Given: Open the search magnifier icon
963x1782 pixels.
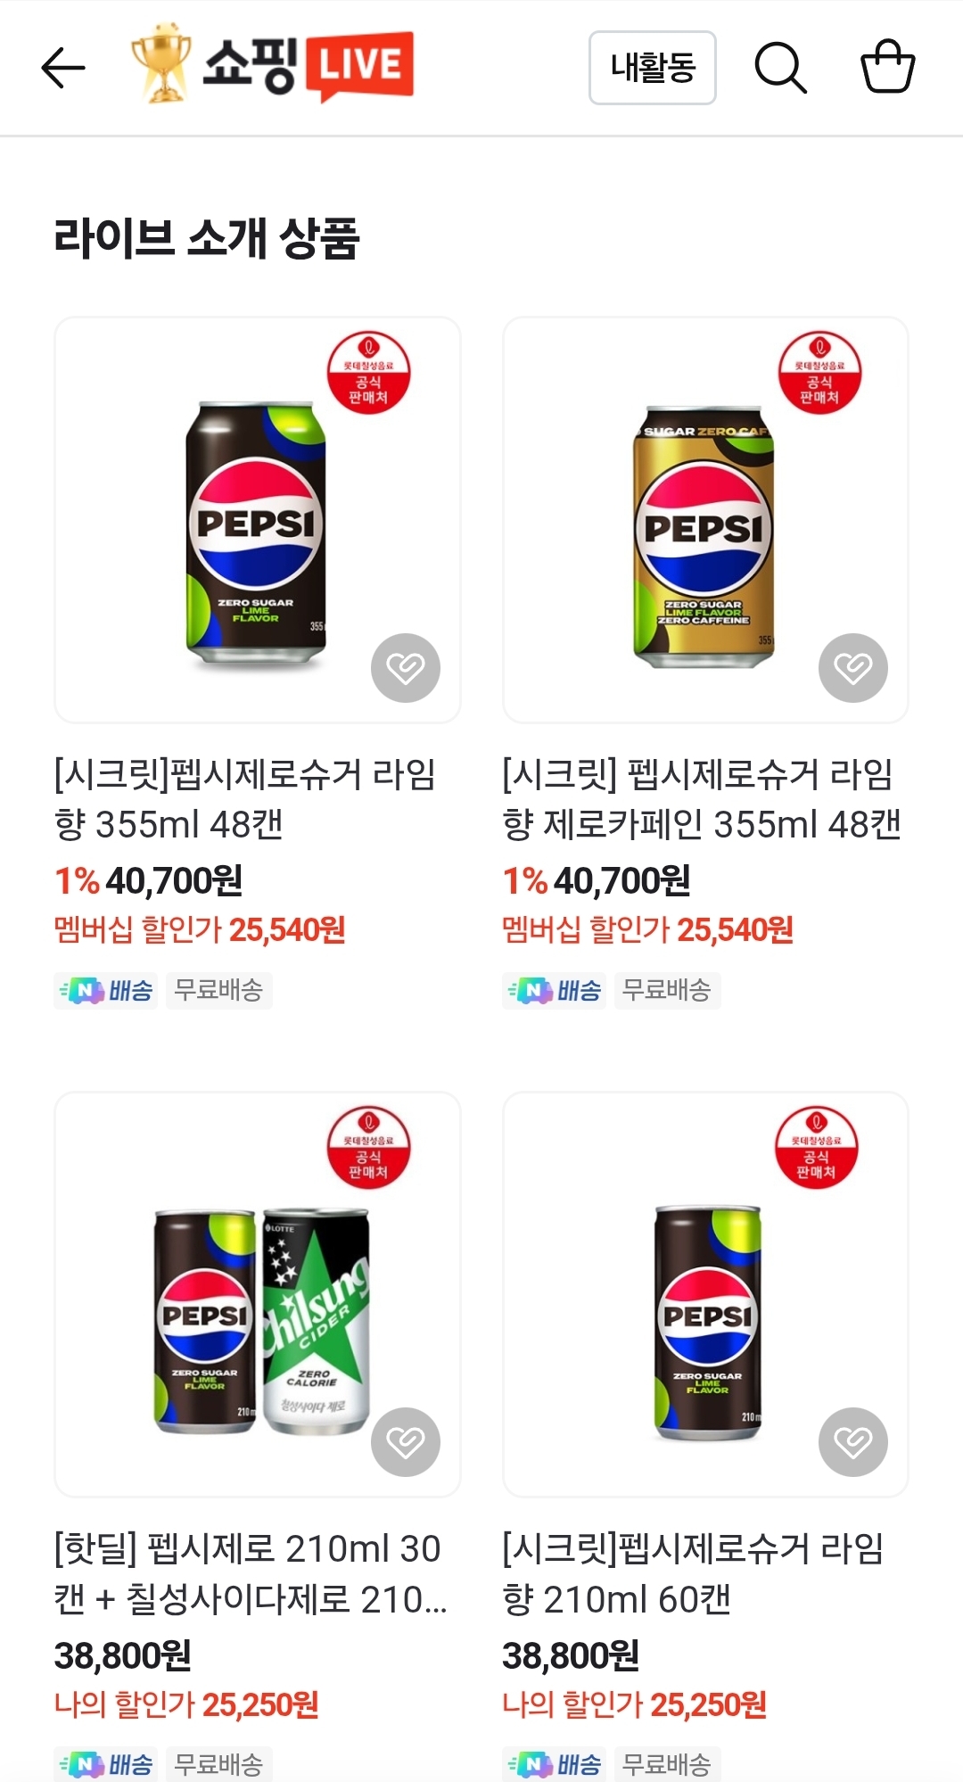Looking at the screenshot, I should (780, 68).
